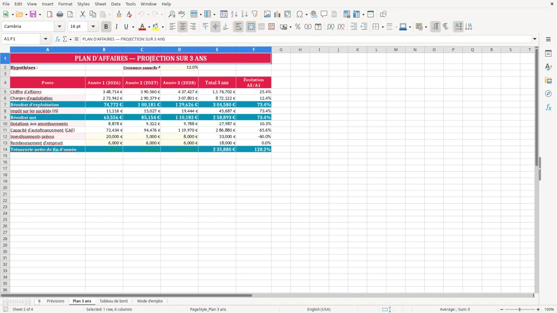Open the background color dropdown arrow
Screen dimensions: 557x313
[162, 27]
